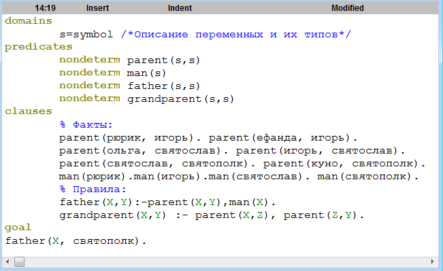Click the 's=symbol' declaration

[x=86, y=35]
